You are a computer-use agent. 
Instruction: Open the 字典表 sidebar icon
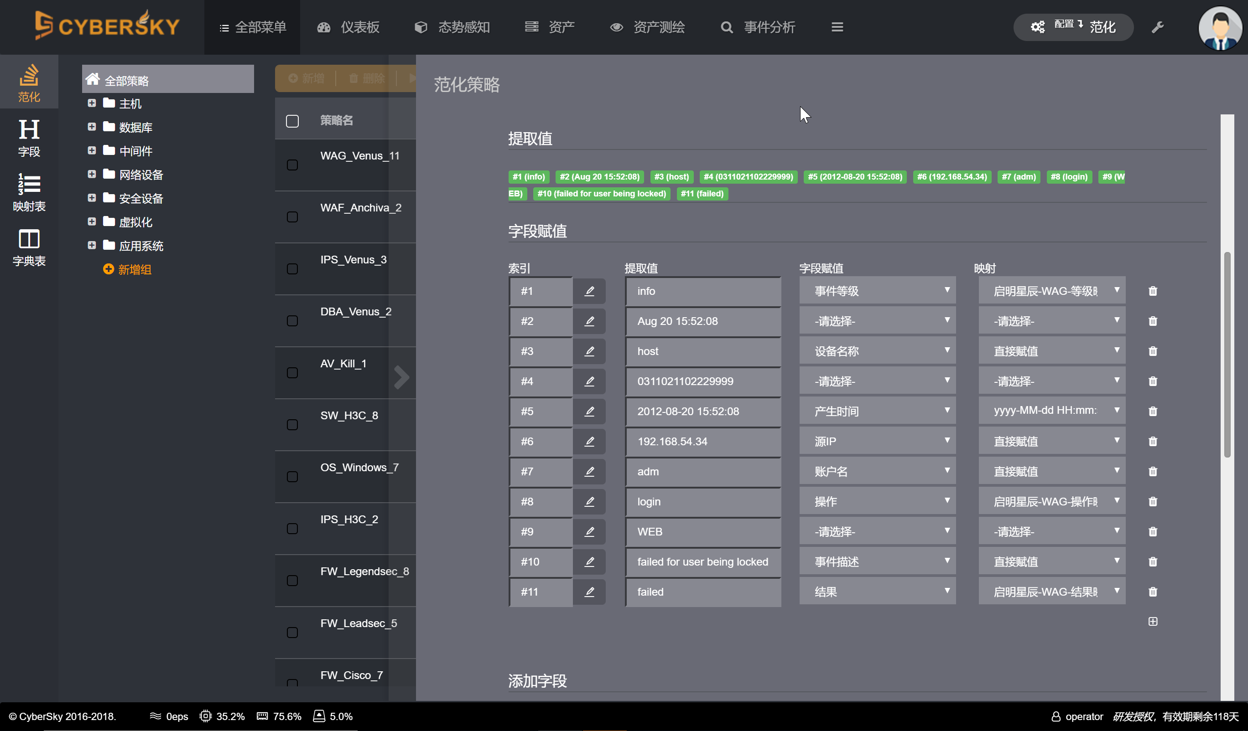coord(29,247)
